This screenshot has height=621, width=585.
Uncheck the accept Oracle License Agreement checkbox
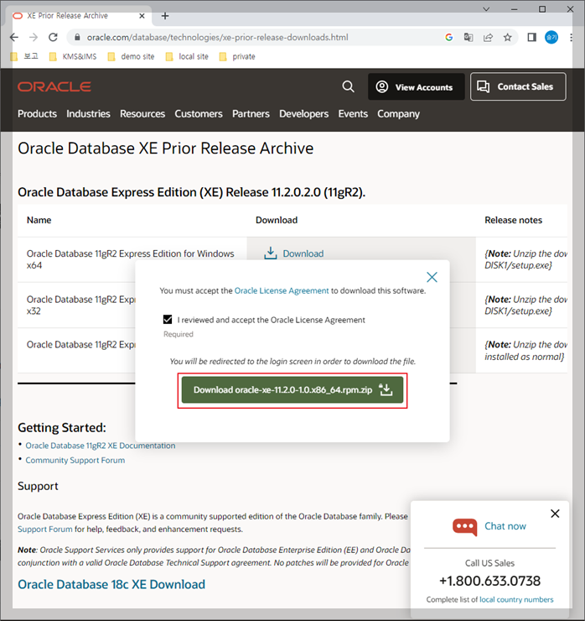point(168,319)
